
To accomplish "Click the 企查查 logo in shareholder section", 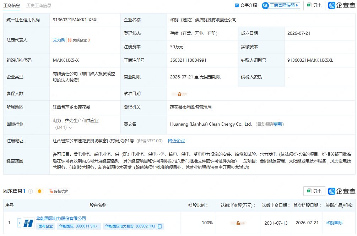I will click(342, 191).
